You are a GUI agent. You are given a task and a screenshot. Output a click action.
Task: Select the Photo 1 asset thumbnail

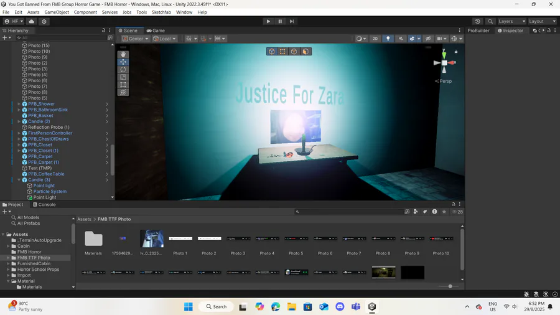click(180, 238)
